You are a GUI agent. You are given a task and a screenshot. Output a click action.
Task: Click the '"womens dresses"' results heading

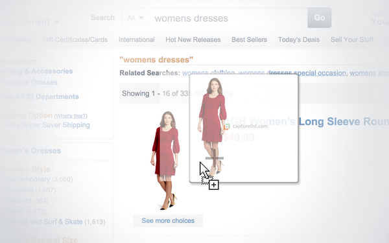pos(156,60)
